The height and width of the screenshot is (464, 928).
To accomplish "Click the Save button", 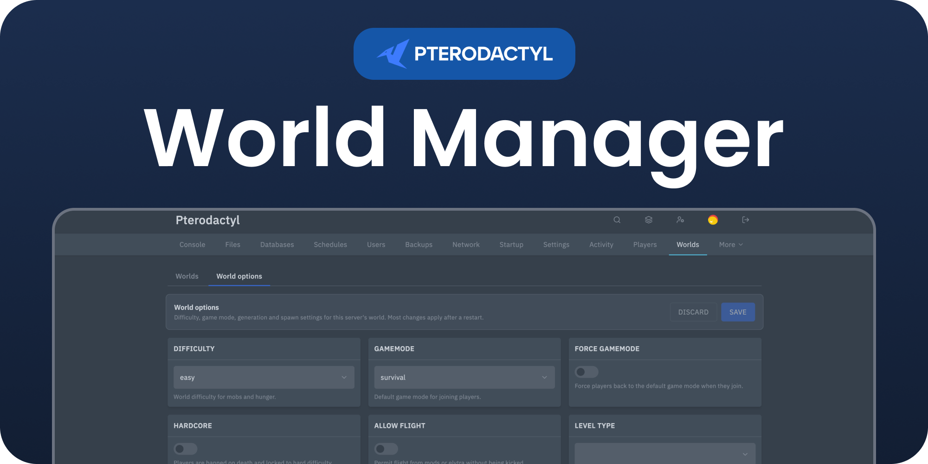I will 738,312.
